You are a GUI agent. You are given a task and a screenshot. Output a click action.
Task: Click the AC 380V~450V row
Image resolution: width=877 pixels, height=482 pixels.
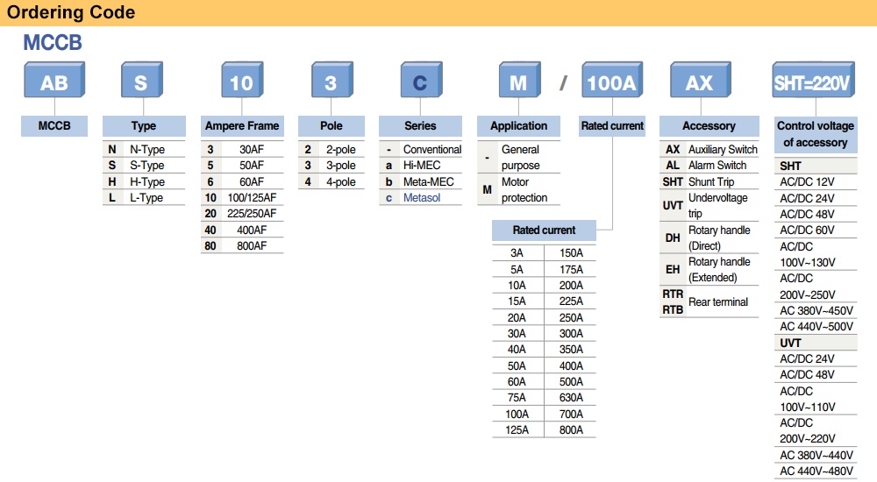click(x=816, y=310)
